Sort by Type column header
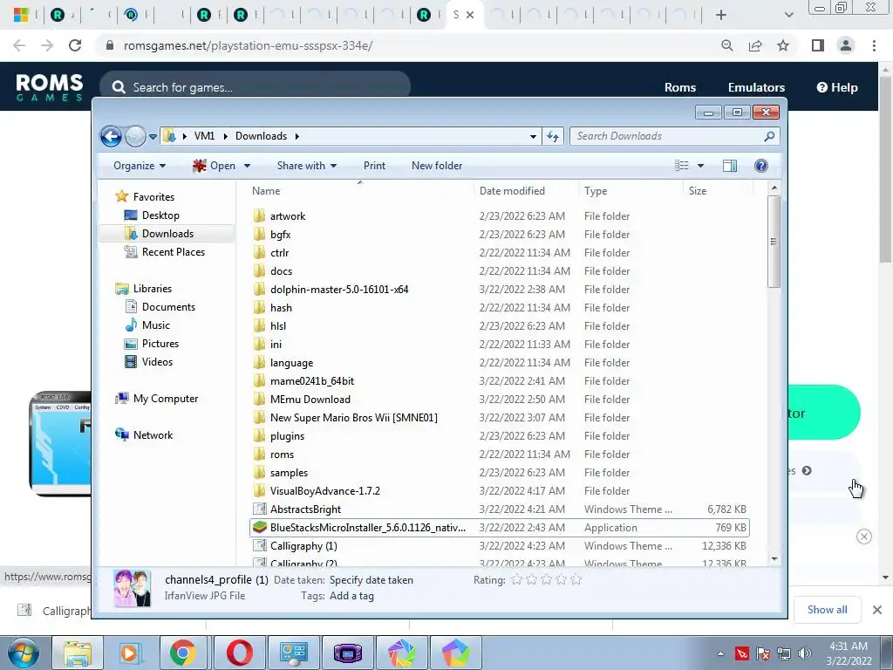The image size is (893, 670). click(631, 191)
